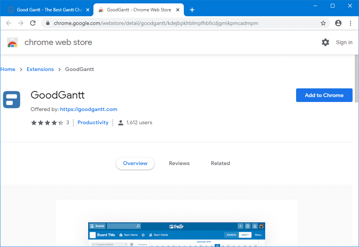Viewport: 359px width, 247px height.
Task: Click the GoodGantt extension icon
Action: [11, 100]
